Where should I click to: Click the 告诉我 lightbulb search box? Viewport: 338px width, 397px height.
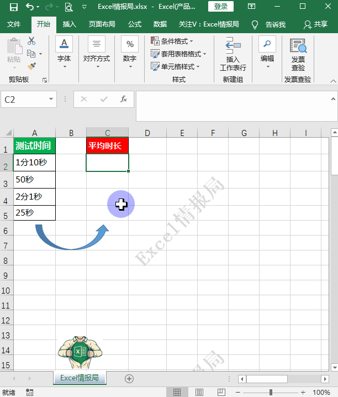pyautogui.click(x=268, y=24)
